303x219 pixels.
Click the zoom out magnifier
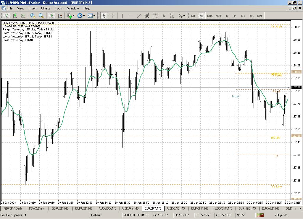click(41, 16)
